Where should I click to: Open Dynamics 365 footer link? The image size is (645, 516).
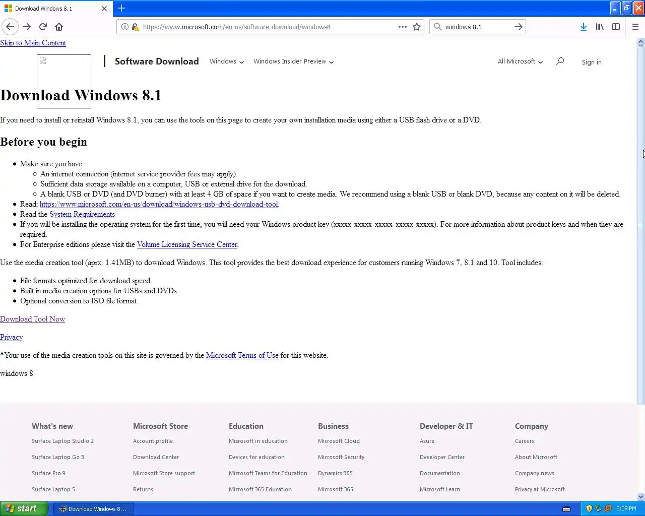tap(335, 473)
